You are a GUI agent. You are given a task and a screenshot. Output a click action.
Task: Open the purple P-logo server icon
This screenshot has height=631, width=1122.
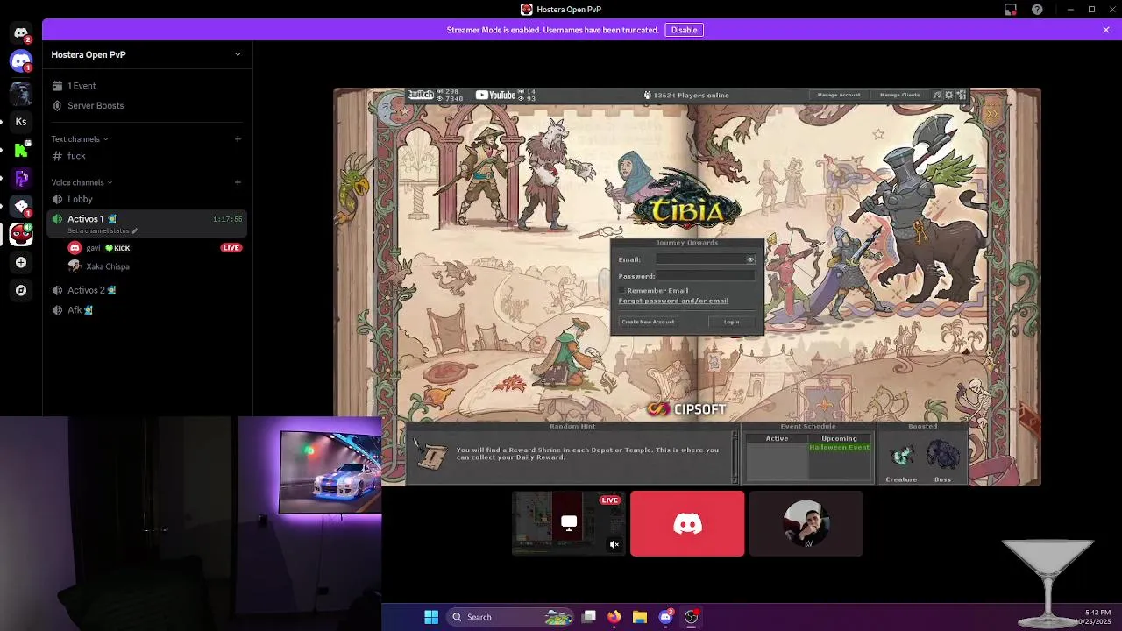coord(21,178)
